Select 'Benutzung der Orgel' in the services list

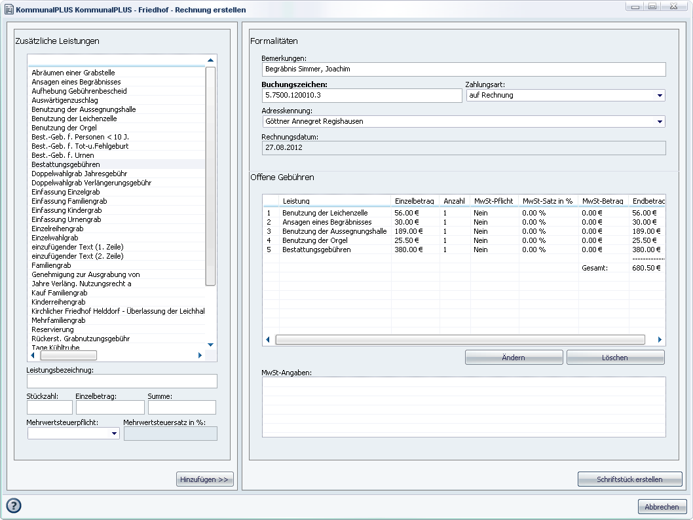[64, 128]
